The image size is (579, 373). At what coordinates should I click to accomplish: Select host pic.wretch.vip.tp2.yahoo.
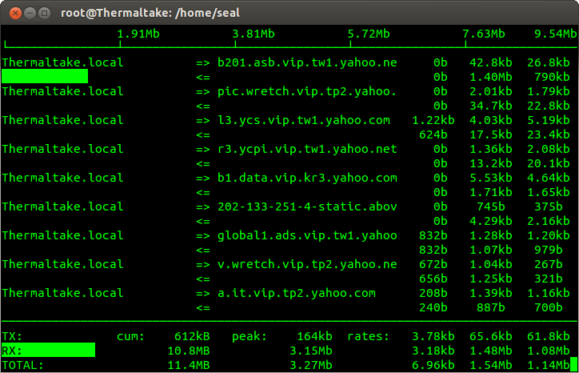(307, 92)
